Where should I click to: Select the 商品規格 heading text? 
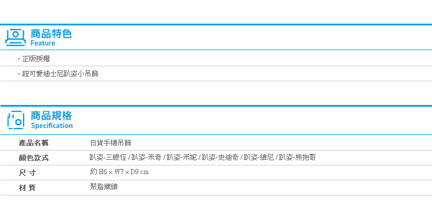click(x=51, y=115)
